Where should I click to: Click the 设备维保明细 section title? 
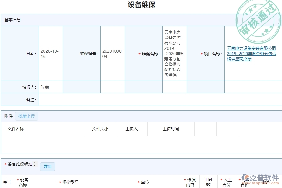point(19,164)
